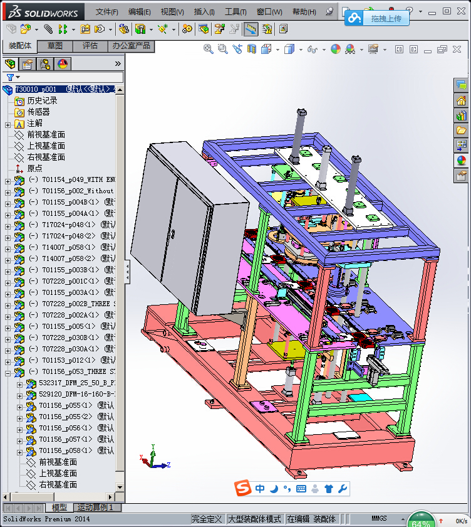
Task: Click feature tree horizontal scroll right arrow
Action: (x=110, y=497)
